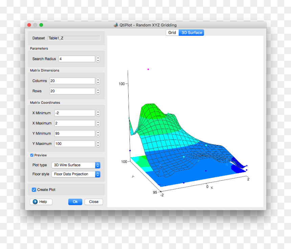Open the Floor style dropdown

76,174
